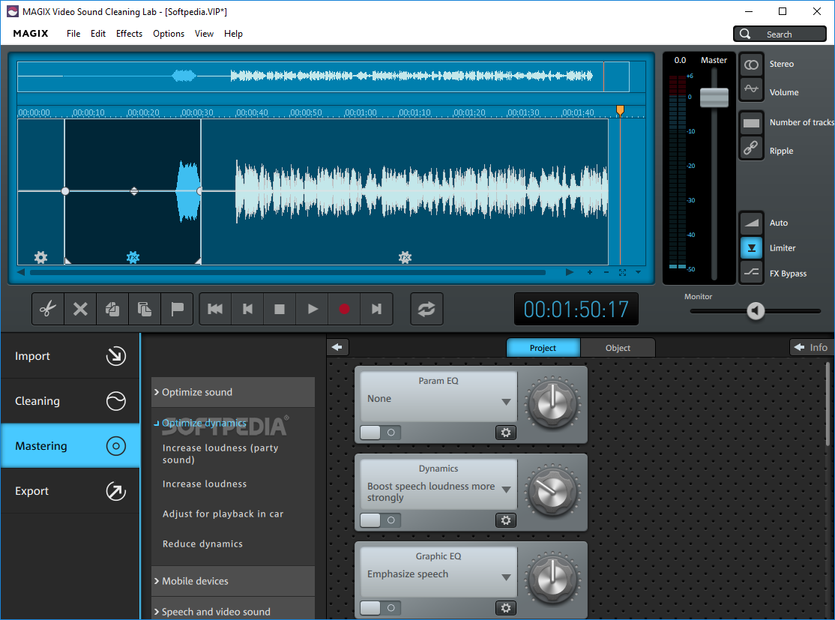The image size is (835, 620).
Task: Toggle loop playback icon
Action: 426,309
